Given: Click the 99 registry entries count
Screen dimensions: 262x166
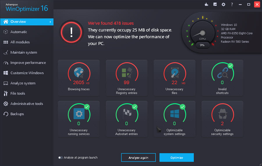Looking at the screenshot, I should (127, 83).
